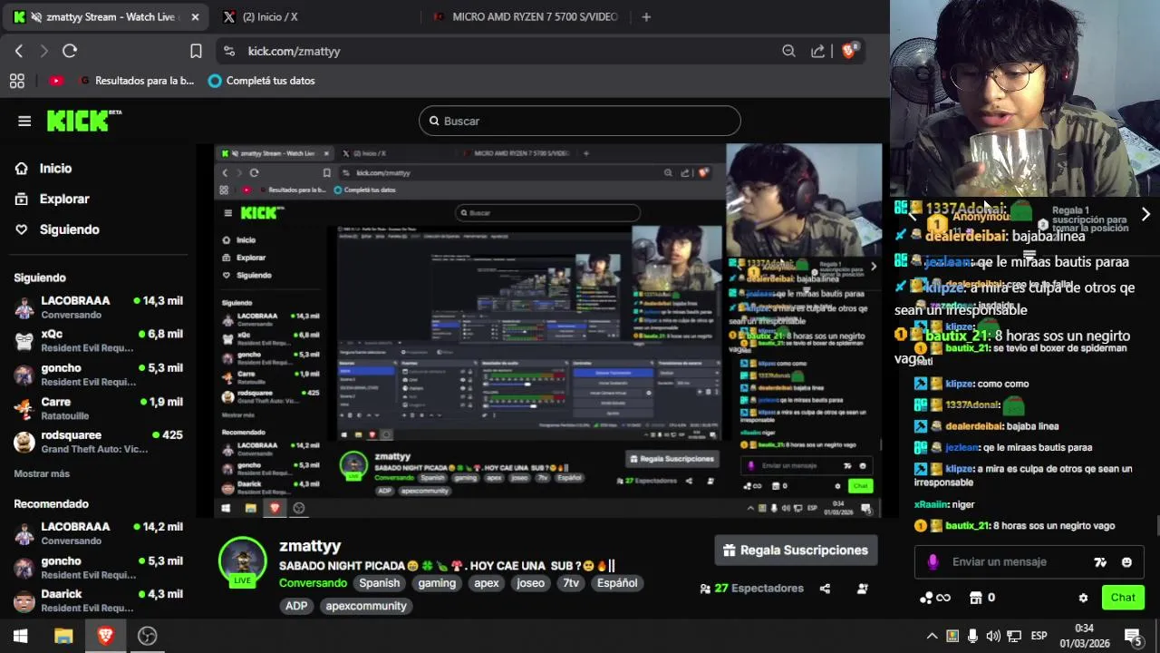Click the browser forward arrow
This screenshot has height=653, width=1160.
click(43, 51)
